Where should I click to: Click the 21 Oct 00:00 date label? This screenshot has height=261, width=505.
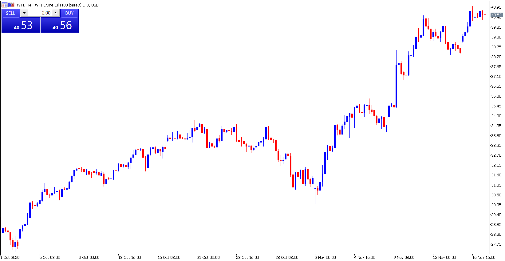tap(208, 257)
